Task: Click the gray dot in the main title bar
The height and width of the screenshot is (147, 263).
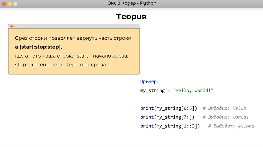Action: (x=15, y=4)
